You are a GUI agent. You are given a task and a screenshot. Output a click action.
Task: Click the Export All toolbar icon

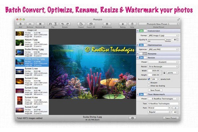click(91, 24)
